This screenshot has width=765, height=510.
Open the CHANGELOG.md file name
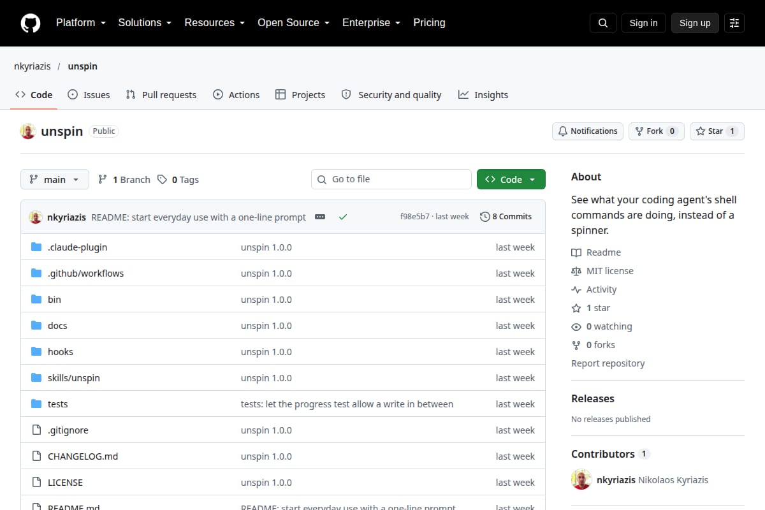[x=83, y=456]
